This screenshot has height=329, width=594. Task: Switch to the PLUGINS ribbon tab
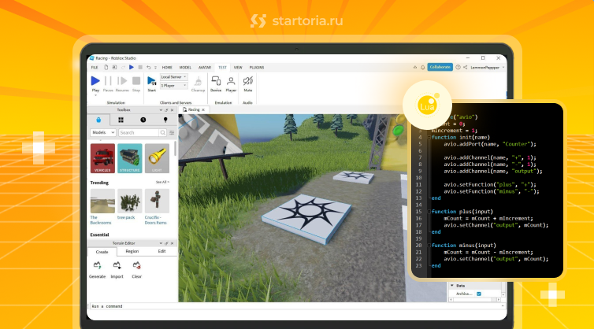point(257,68)
